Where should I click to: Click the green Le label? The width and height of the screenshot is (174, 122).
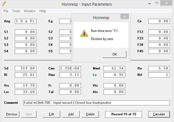pos(95,75)
